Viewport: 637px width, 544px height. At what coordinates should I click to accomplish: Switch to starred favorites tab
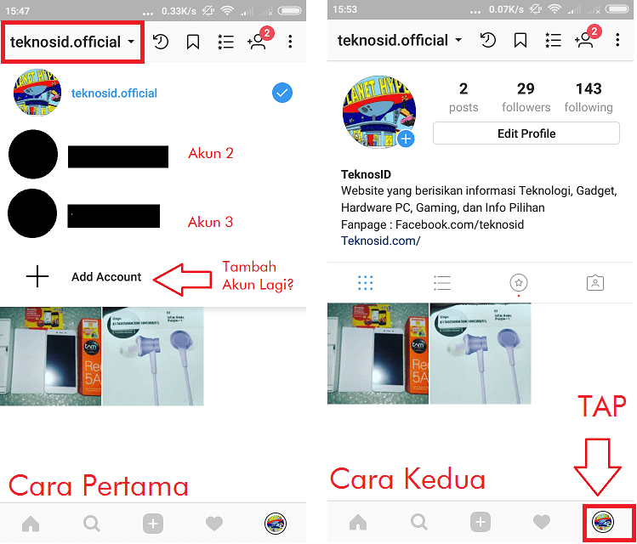pos(519,282)
